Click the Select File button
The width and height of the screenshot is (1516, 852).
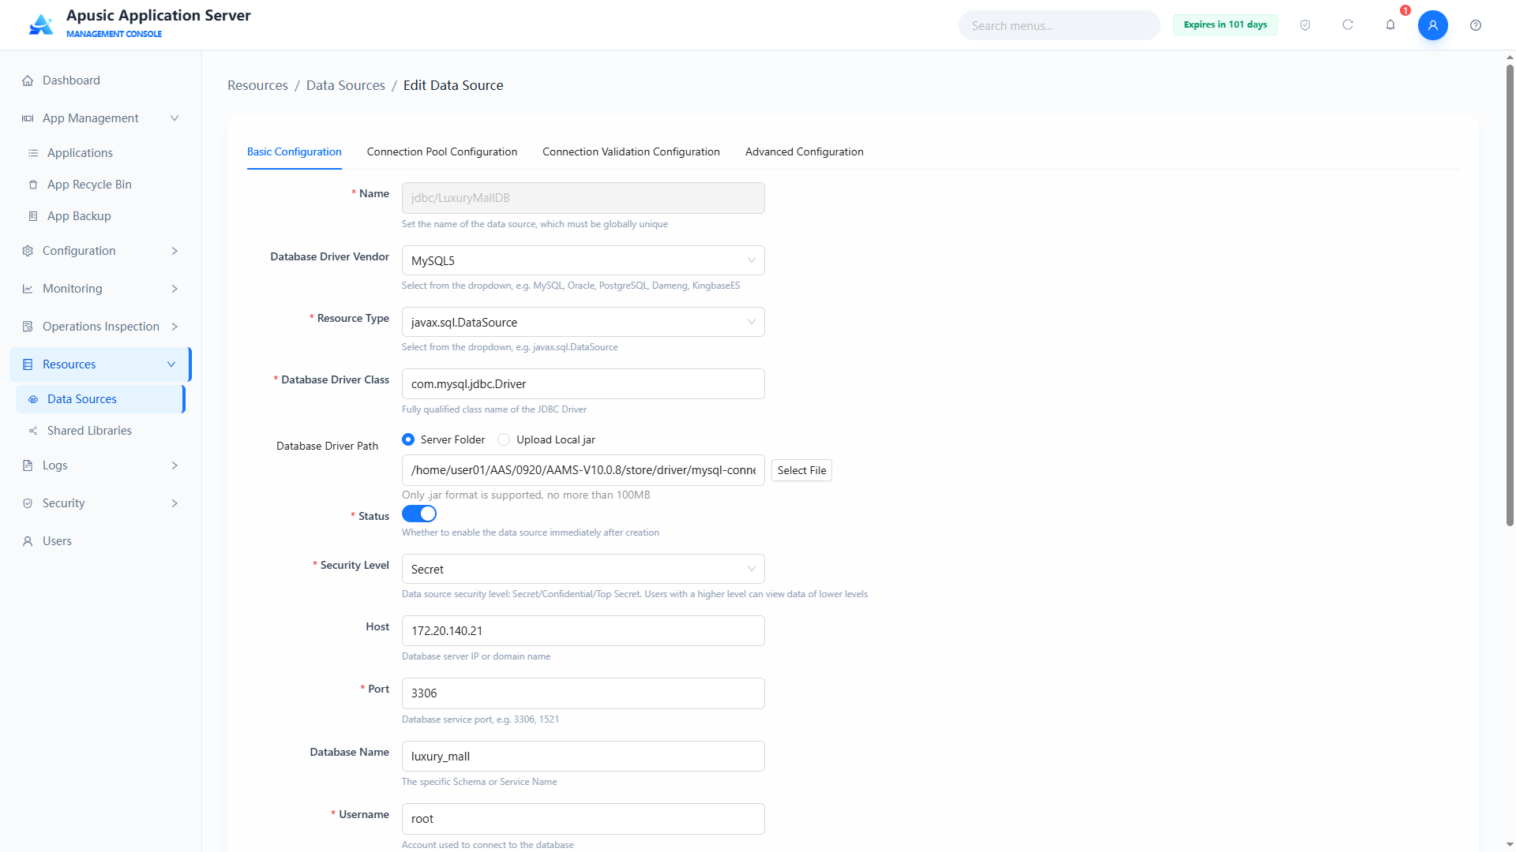801,470
